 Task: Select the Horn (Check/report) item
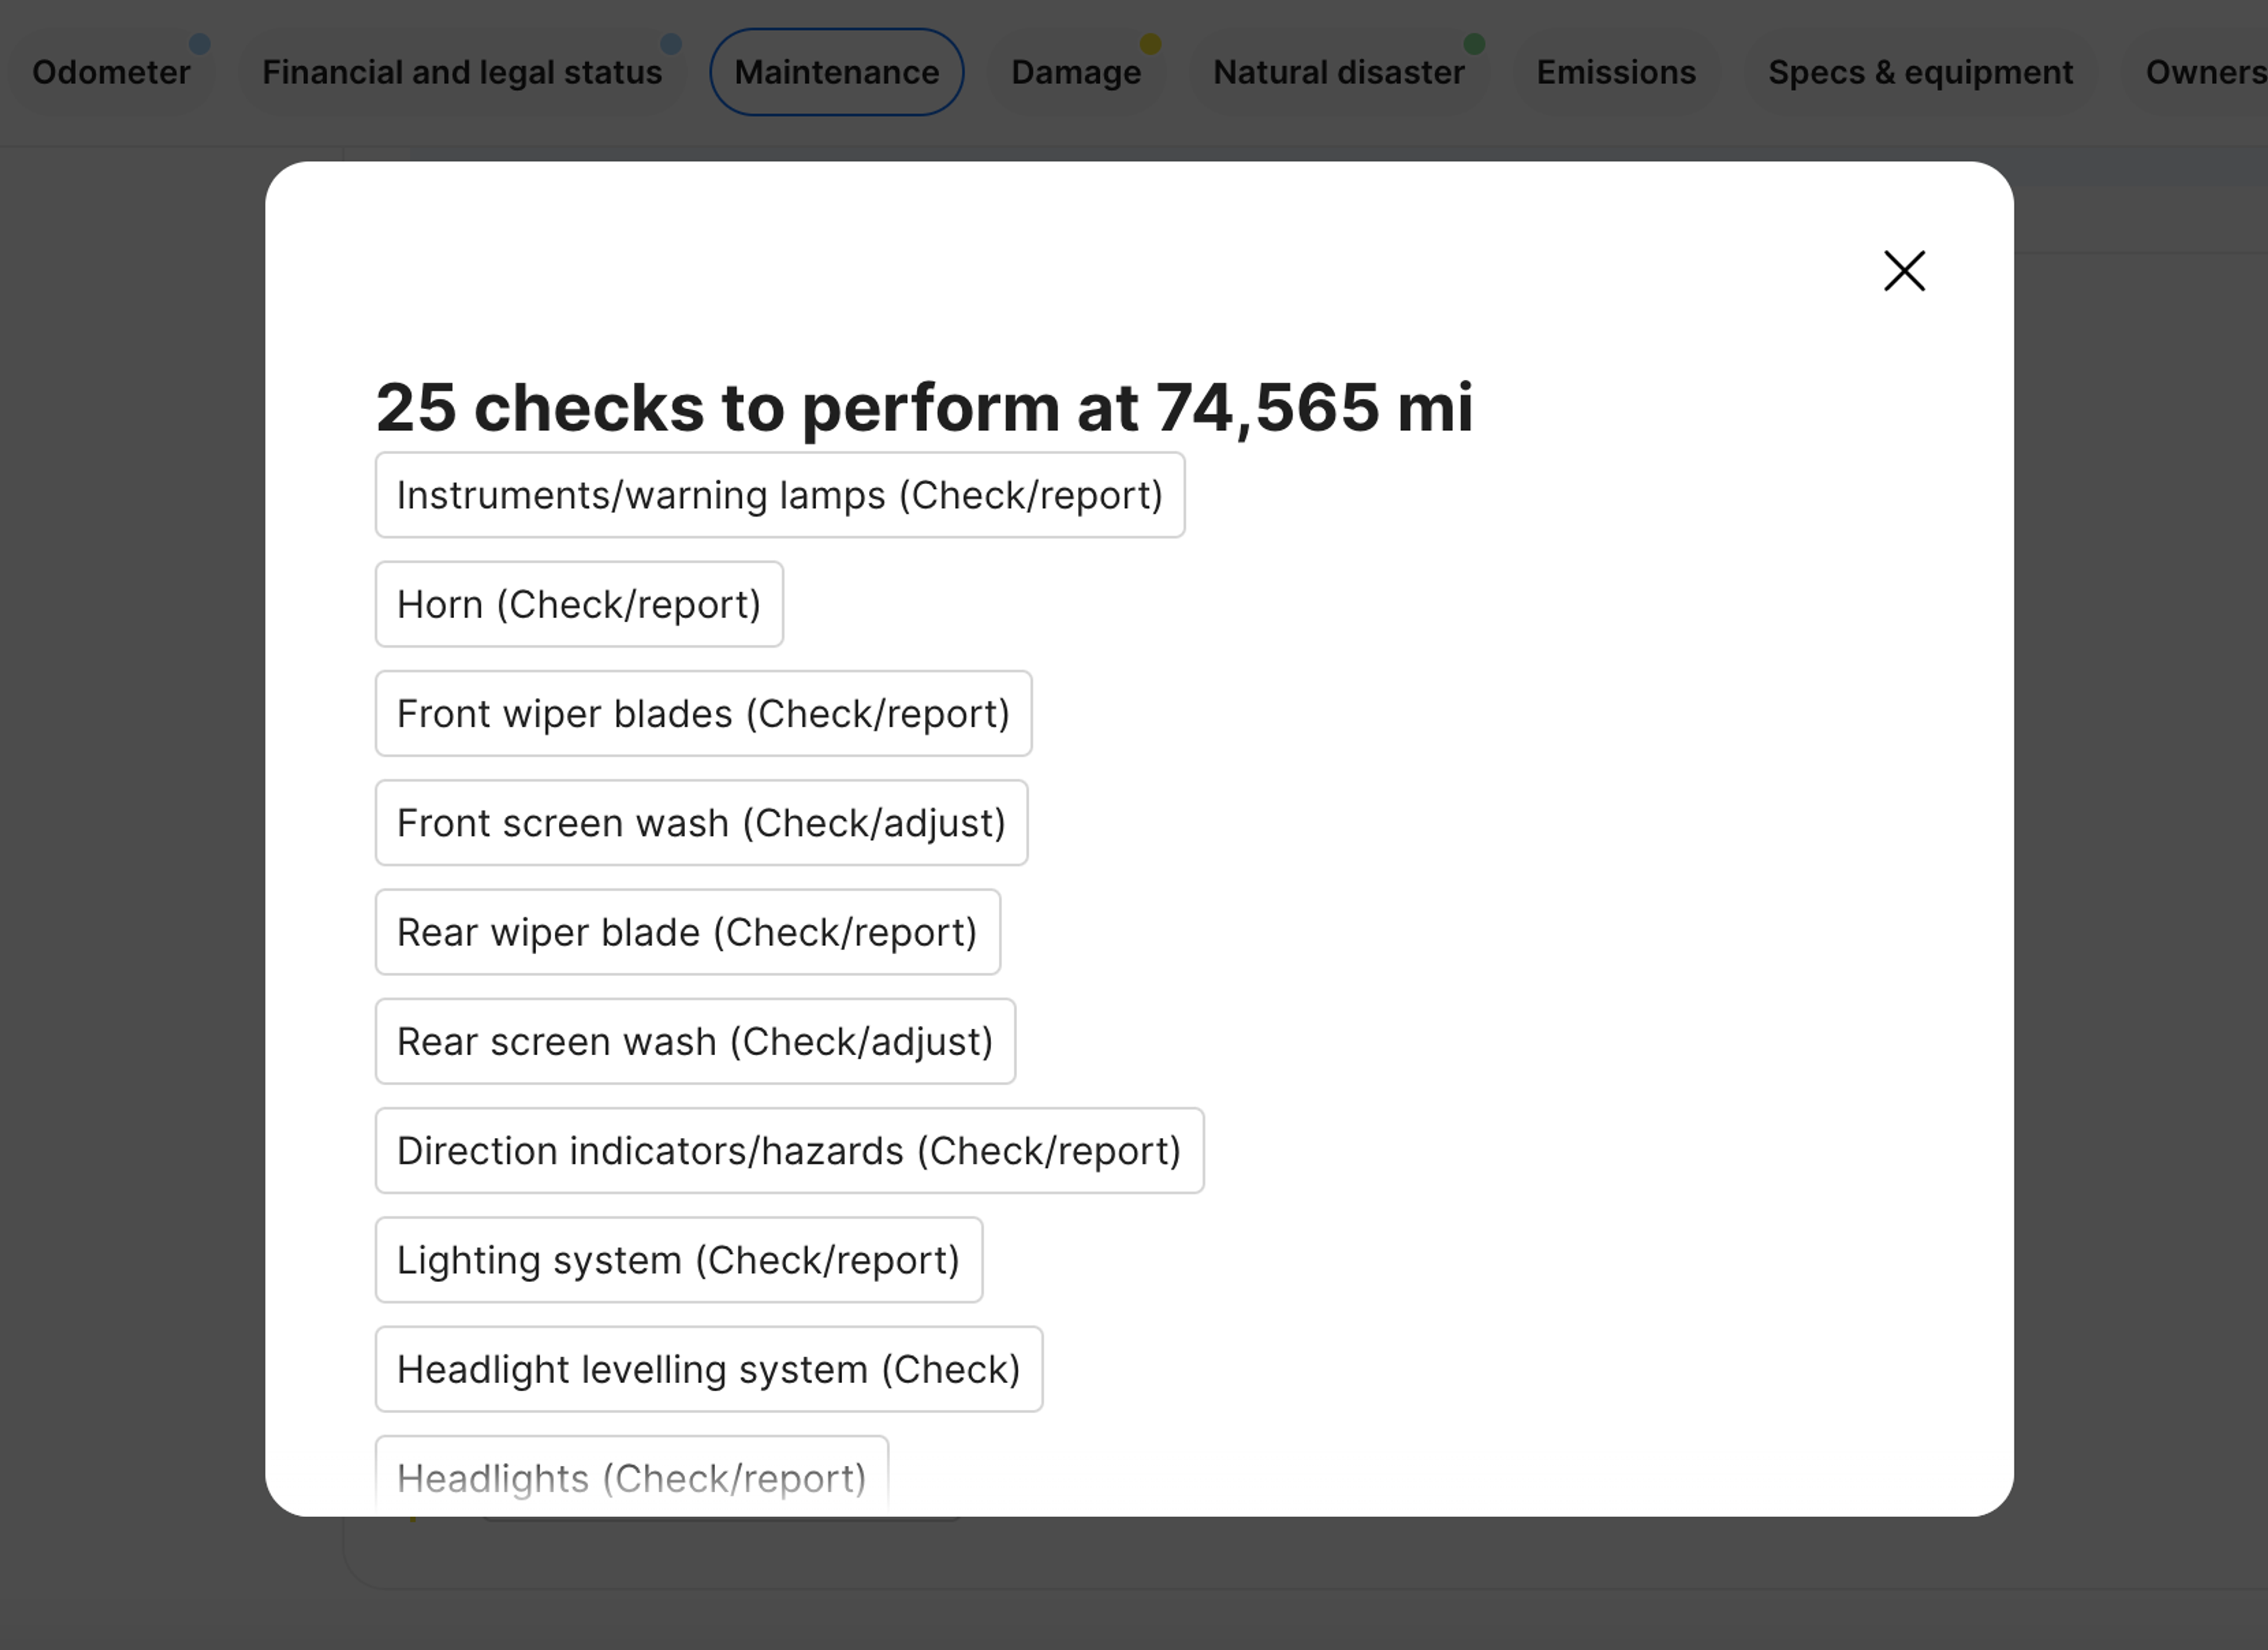tap(579, 604)
